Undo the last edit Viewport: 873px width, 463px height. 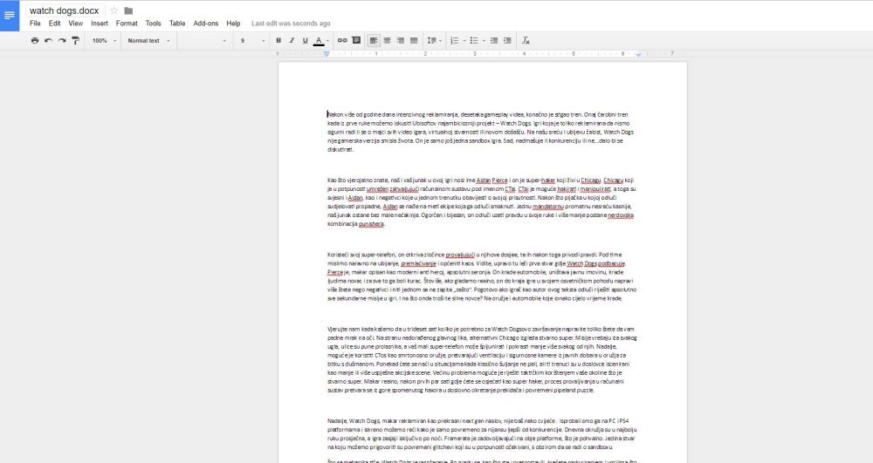(49, 41)
